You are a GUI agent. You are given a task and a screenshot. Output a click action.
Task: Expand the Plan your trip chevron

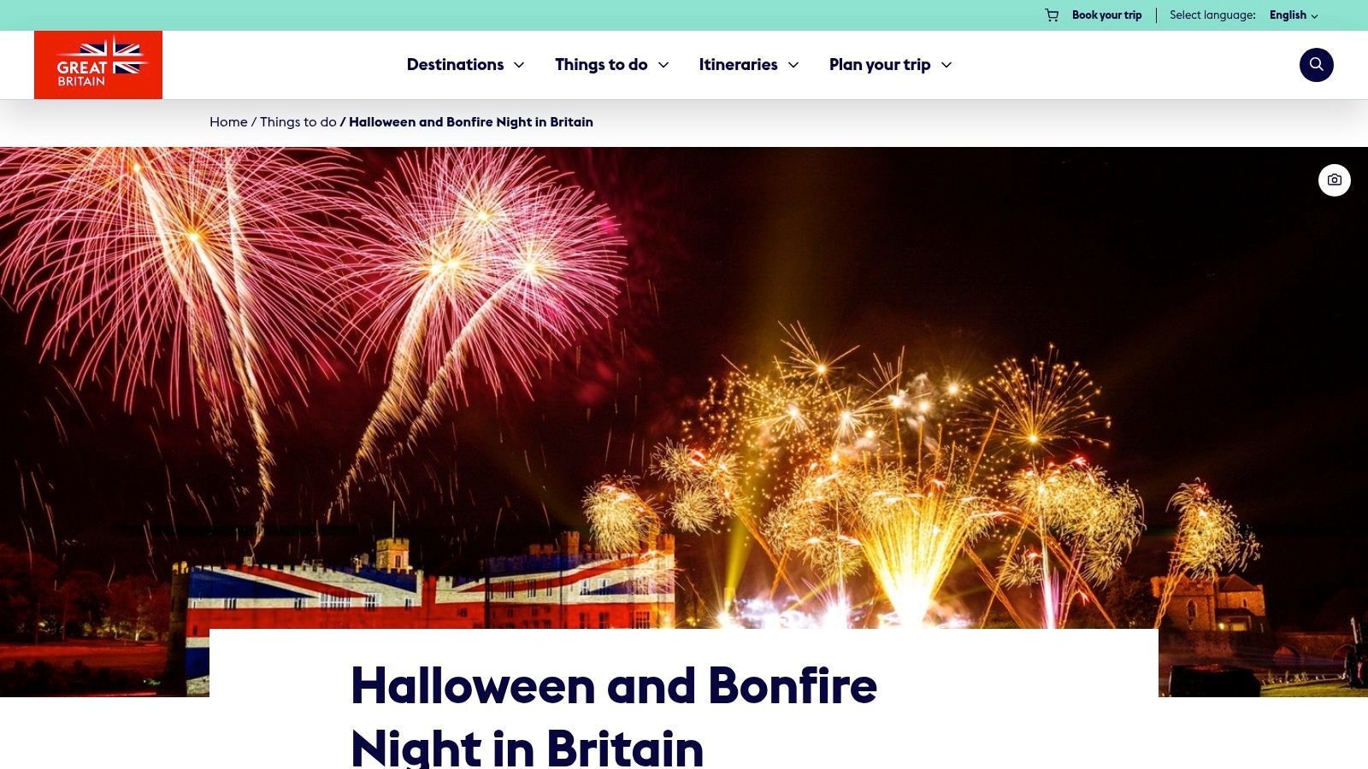click(x=946, y=65)
